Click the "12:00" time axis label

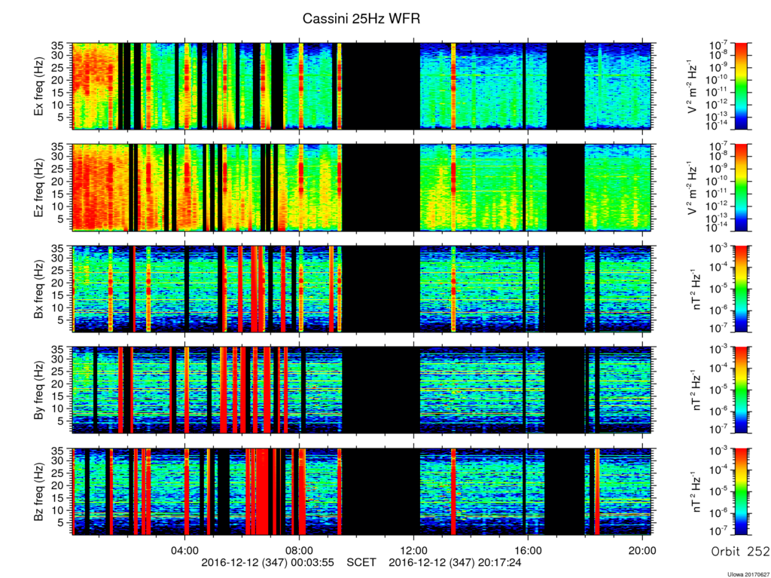tap(413, 550)
